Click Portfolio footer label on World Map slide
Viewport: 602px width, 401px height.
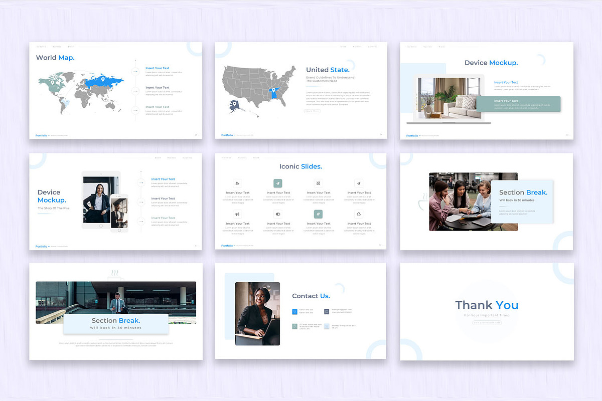point(41,135)
